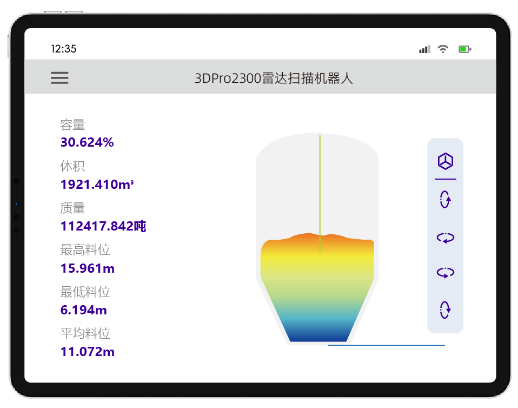Click the 30.624% capacity value
The image size is (518, 408).
tap(88, 142)
